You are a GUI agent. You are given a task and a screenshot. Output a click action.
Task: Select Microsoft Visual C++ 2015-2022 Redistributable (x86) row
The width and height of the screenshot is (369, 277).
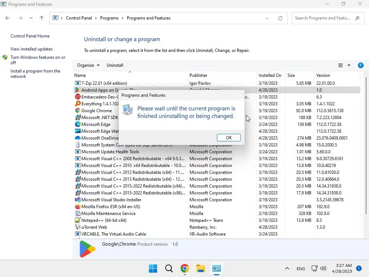[217, 193]
